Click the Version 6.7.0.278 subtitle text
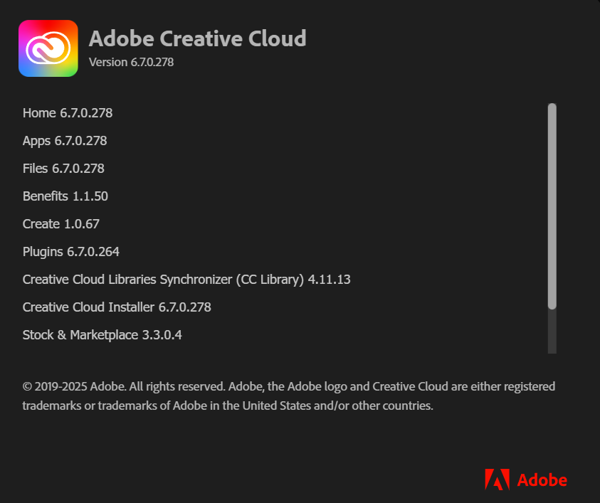The image size is (600, 503). pyautogui.click(x=131, y=62)
